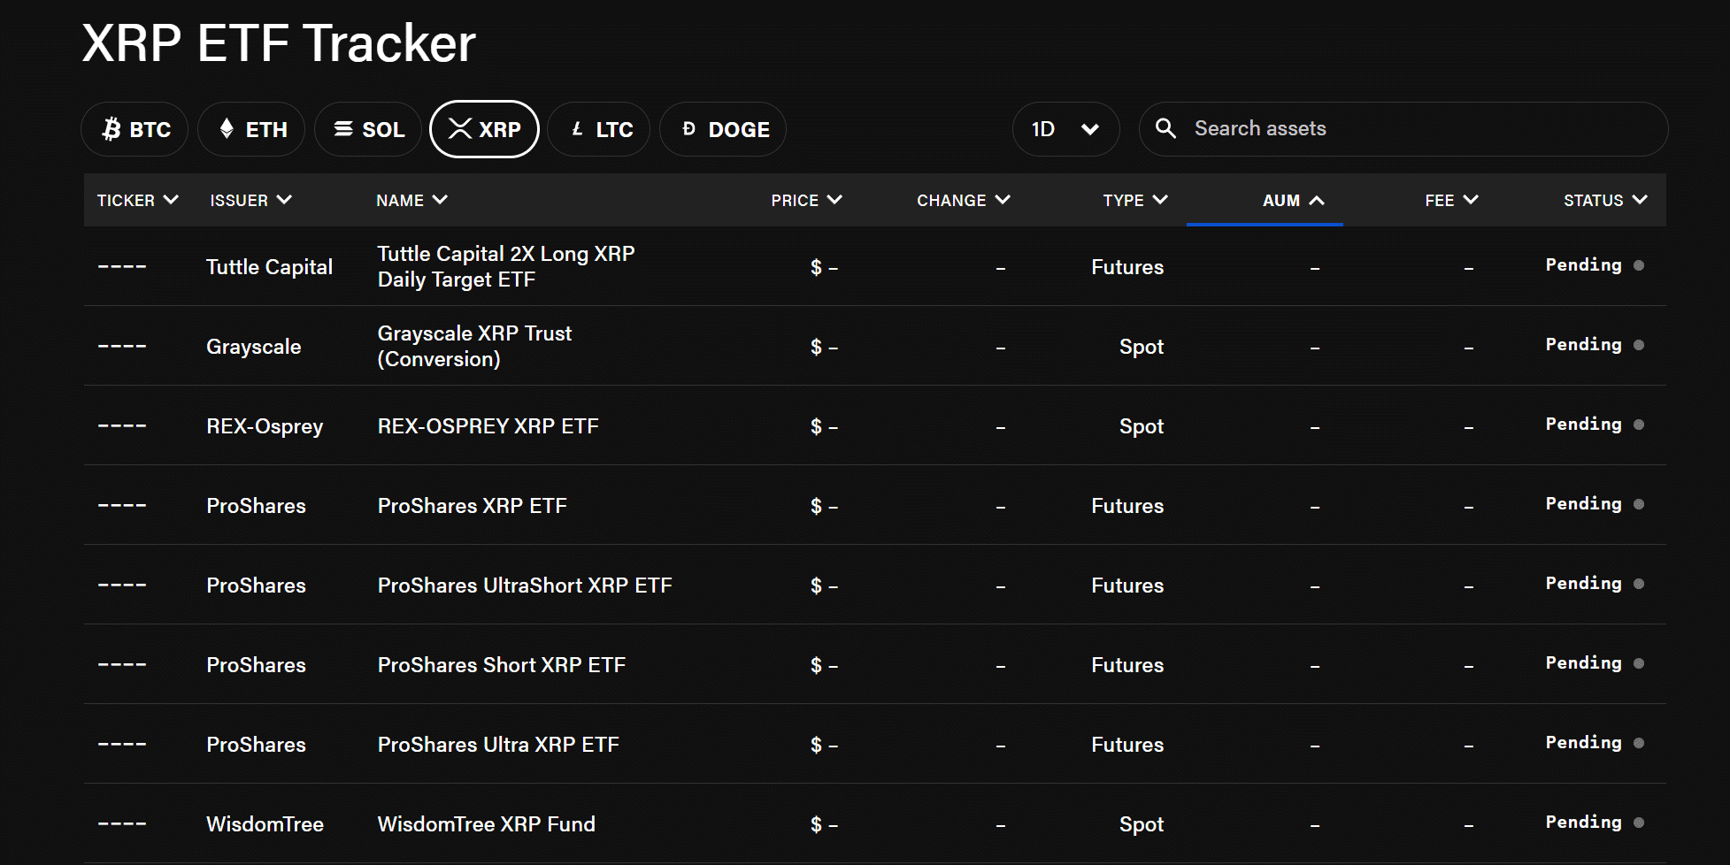Toggle AUM column sort order

point(1293,200)
